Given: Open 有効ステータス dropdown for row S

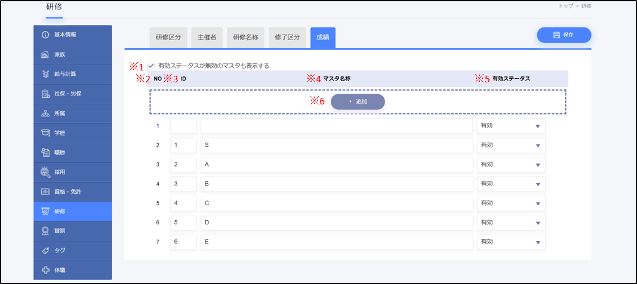Looking at the screenshot, I should tap(511, 145).
